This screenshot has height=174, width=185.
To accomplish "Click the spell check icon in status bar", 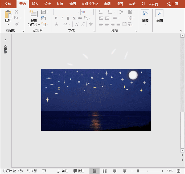I will point(44,171).
